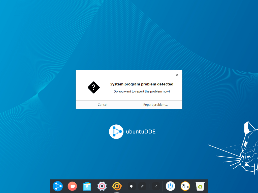Open the power shutdown menu icon
Viewport: 258px width, 193px height.
170,186
